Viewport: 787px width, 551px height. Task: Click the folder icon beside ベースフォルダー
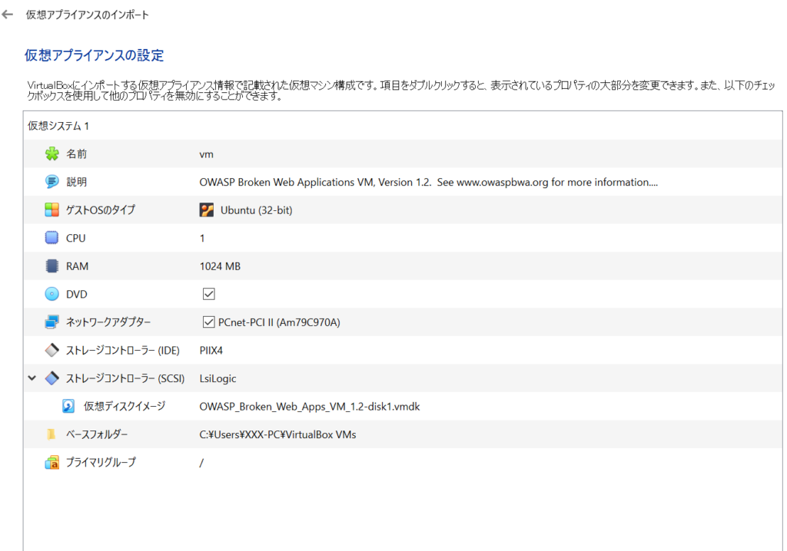click(51, 434)
